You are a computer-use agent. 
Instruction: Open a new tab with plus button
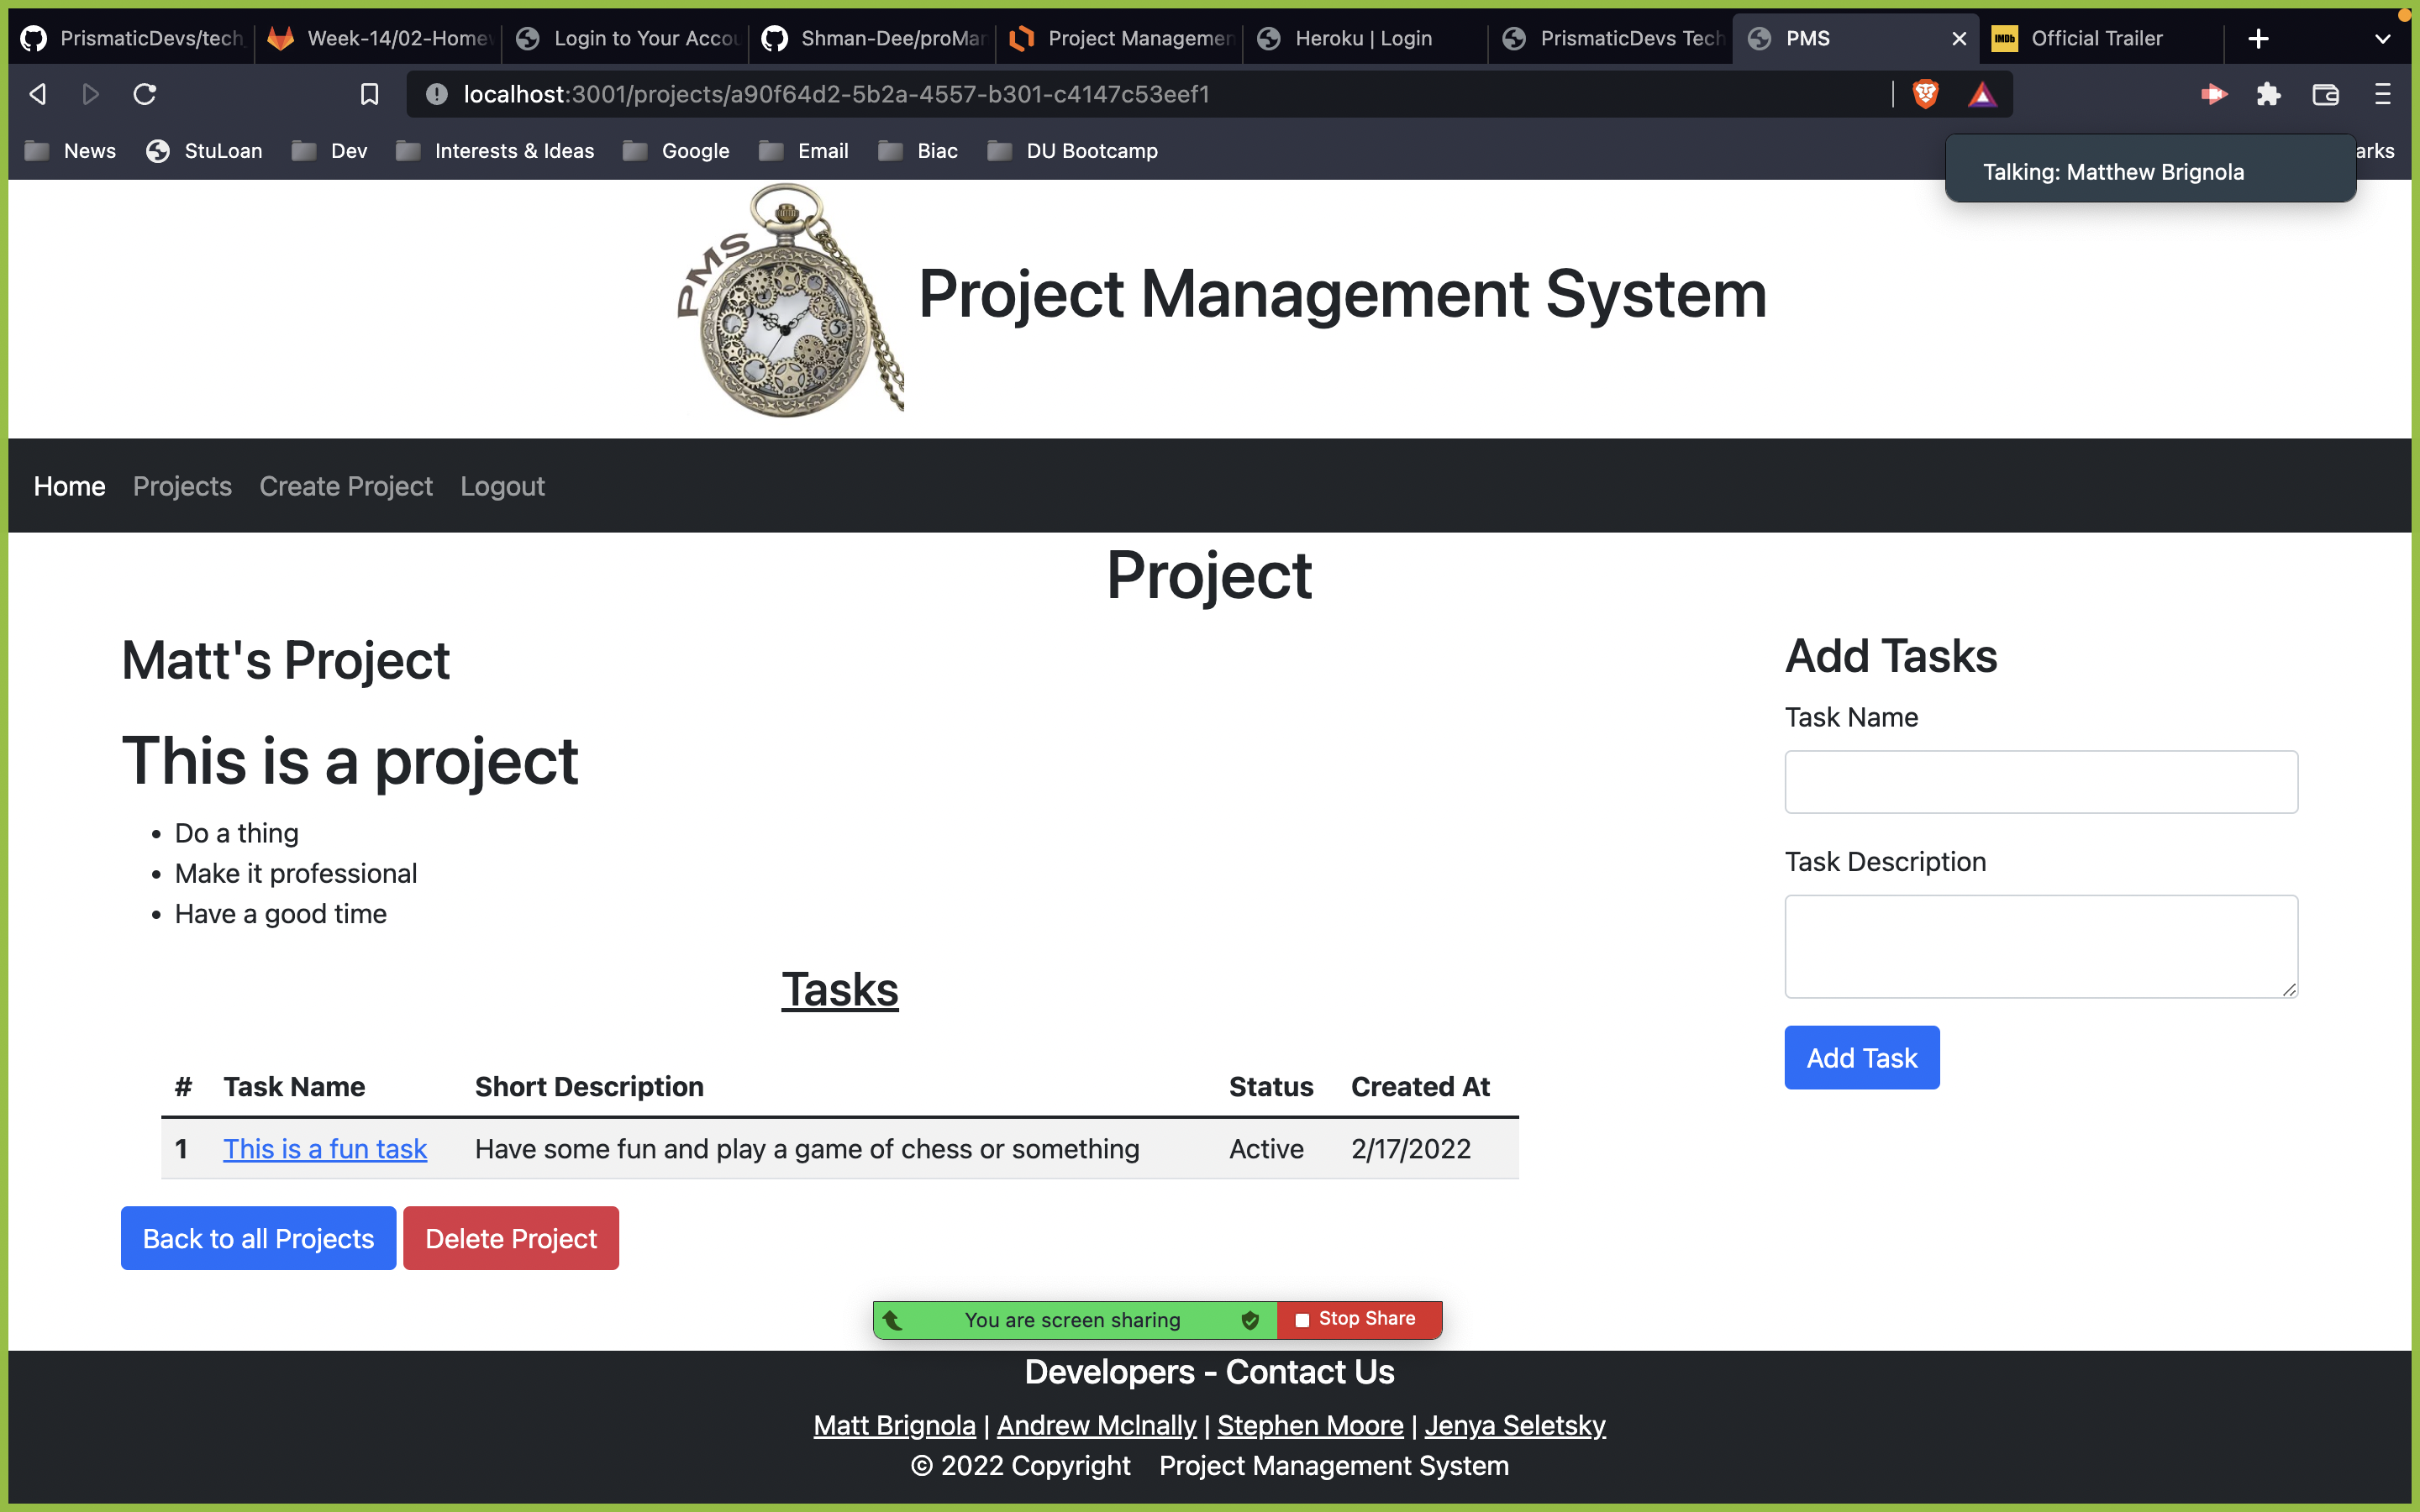coord(2258,39)
